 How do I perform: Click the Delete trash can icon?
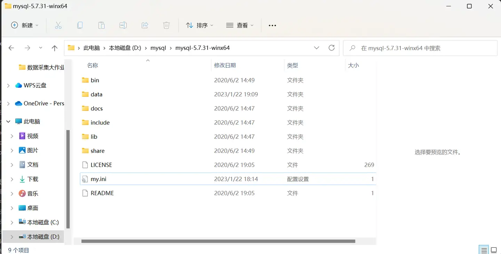[166, 25]
